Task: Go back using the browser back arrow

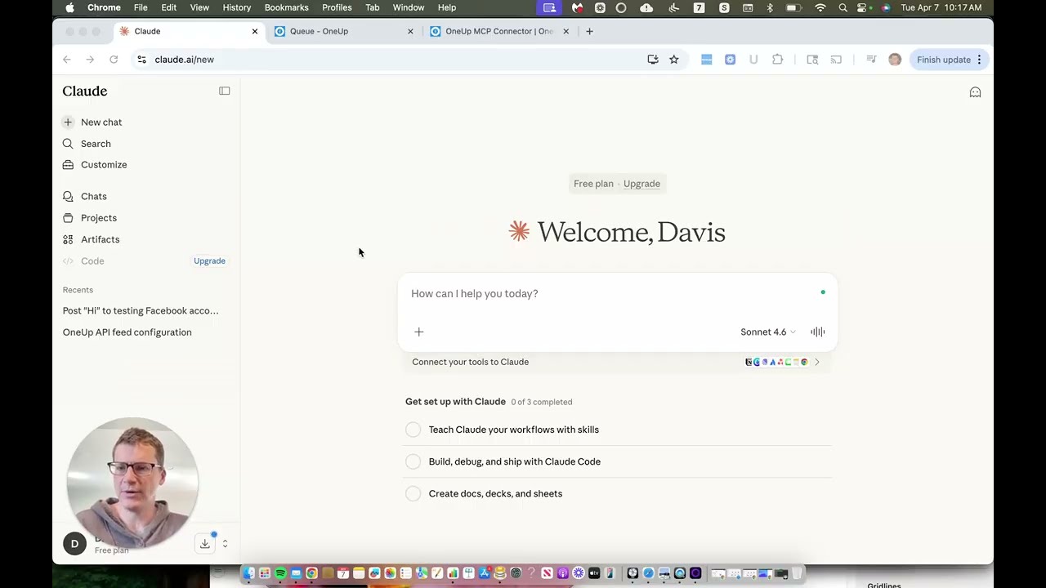Action: [x=67, y=60]
